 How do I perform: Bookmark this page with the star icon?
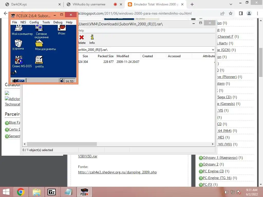[231, 13]
